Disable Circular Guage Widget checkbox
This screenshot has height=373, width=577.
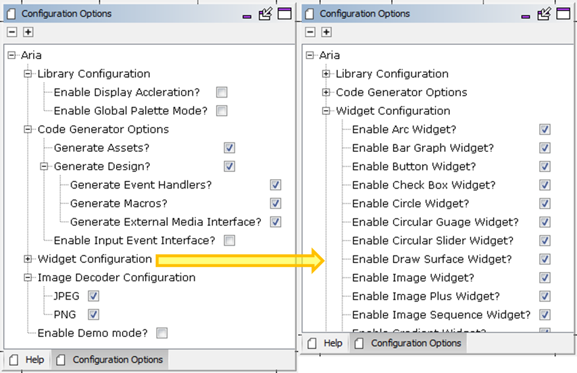[x=545, y=222]
